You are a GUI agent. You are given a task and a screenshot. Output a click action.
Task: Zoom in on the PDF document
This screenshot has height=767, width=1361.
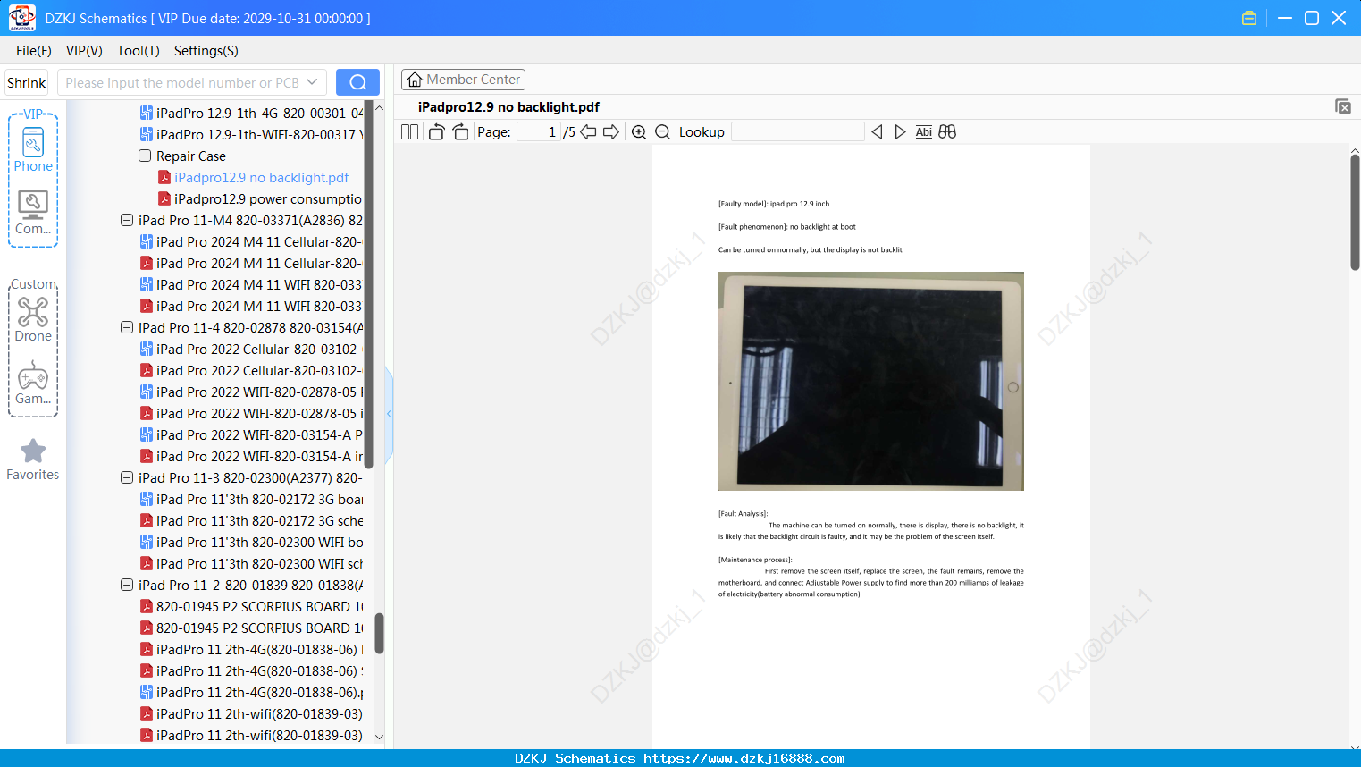tap(639, 132)
